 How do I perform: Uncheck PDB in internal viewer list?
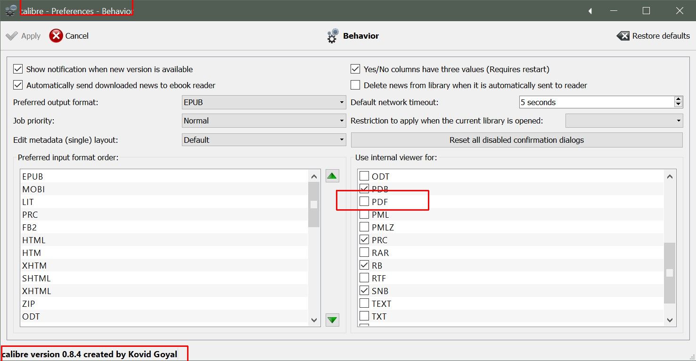tap(364, 189)
